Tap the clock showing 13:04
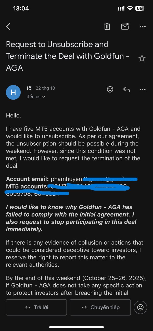Image resolution: width=153 pixels, height=331 pixels. point(21,8)
